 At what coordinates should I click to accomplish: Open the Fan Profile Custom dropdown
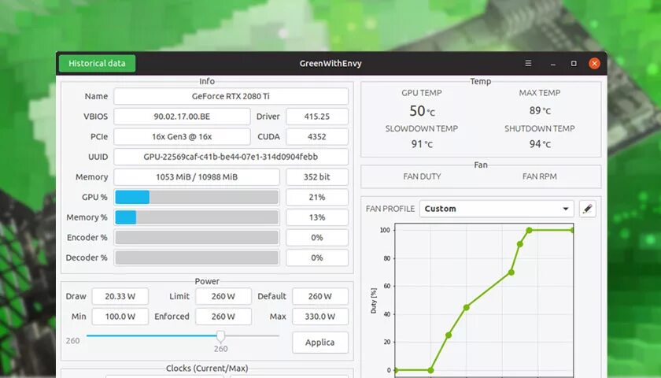(x=497, y=209)
